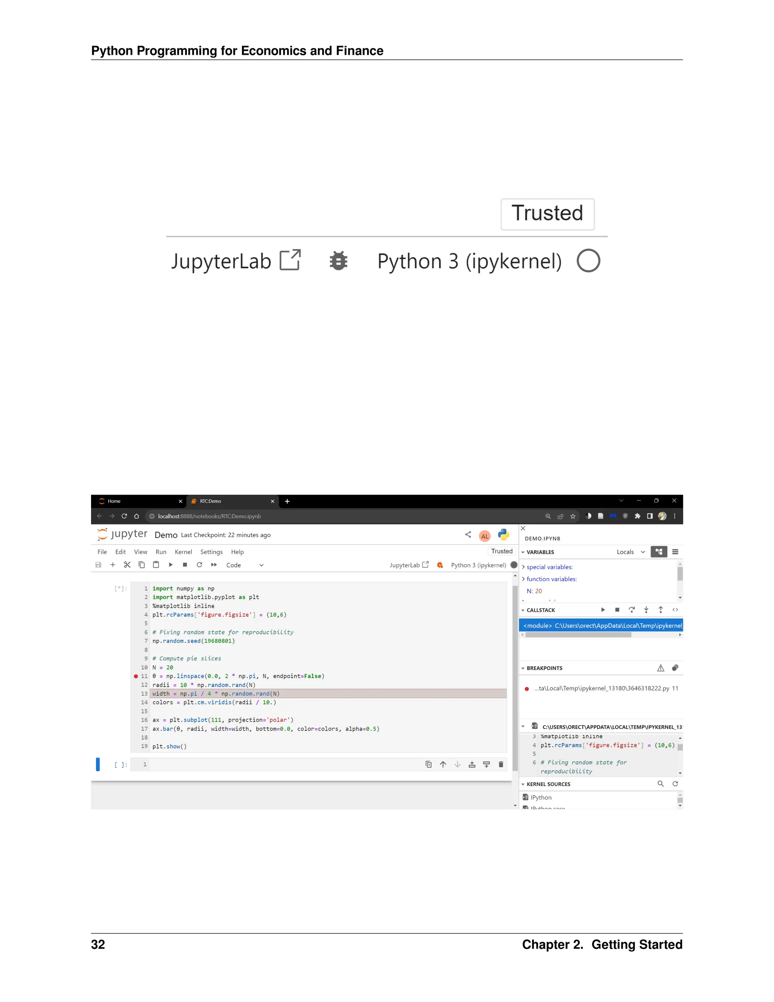This screenshot has width=774, height=1002.
Task: Click the small Trusted button in the notebook screenshot
Action: (x=502, y=551)
